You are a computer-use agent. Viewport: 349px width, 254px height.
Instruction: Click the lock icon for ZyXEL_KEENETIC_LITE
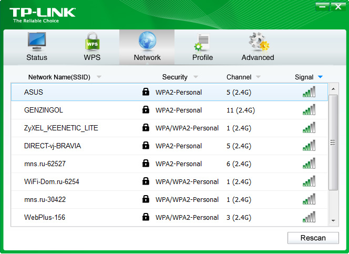coord(146,127)
